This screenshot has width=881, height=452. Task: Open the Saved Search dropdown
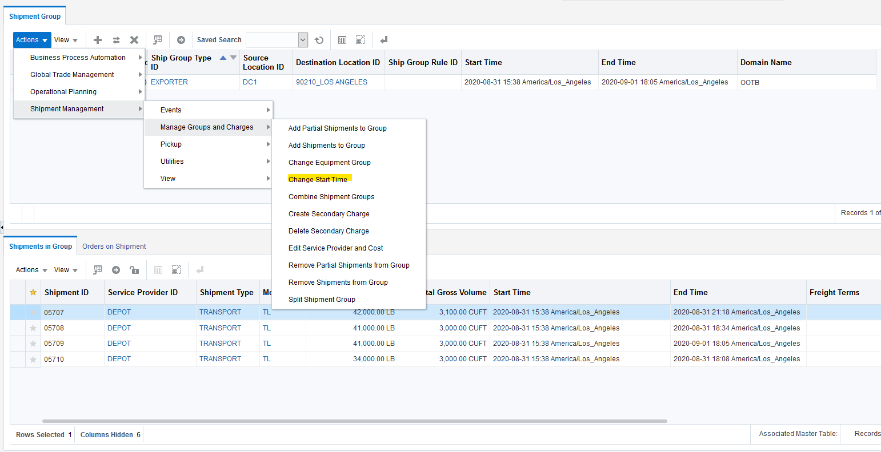303,40
